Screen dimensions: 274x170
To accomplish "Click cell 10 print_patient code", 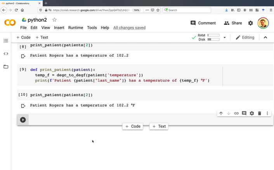I will pos(61,95).
